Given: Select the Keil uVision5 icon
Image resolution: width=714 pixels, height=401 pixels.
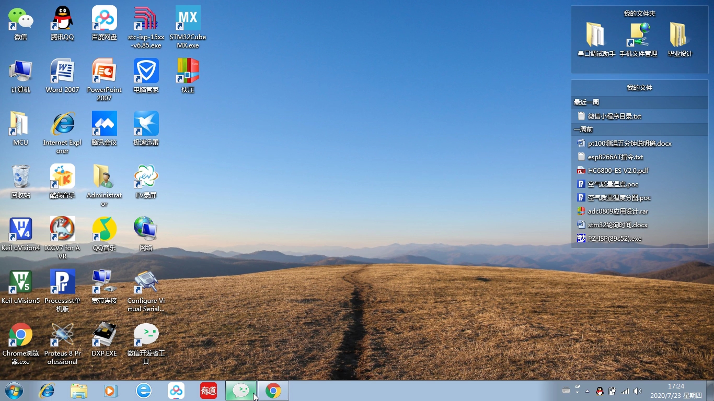Looking at the screenshot, I should [x=20, y=287].
